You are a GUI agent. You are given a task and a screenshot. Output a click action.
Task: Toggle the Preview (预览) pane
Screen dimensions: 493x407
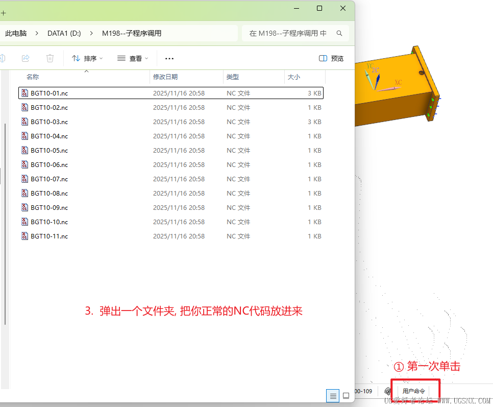[x=331, y=58]
